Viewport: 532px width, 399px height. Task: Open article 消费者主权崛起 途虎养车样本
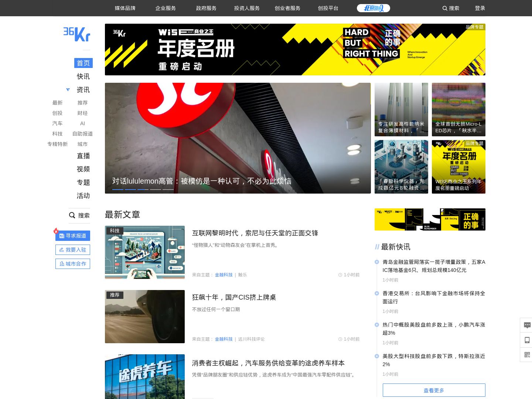(x=268, y=363)
